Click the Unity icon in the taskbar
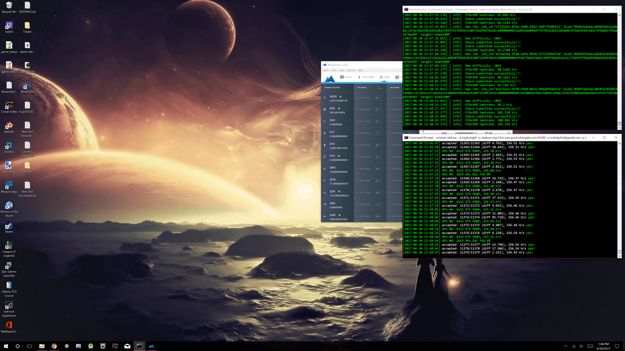This screenshot has width=625, height=351. click(66, 346)
